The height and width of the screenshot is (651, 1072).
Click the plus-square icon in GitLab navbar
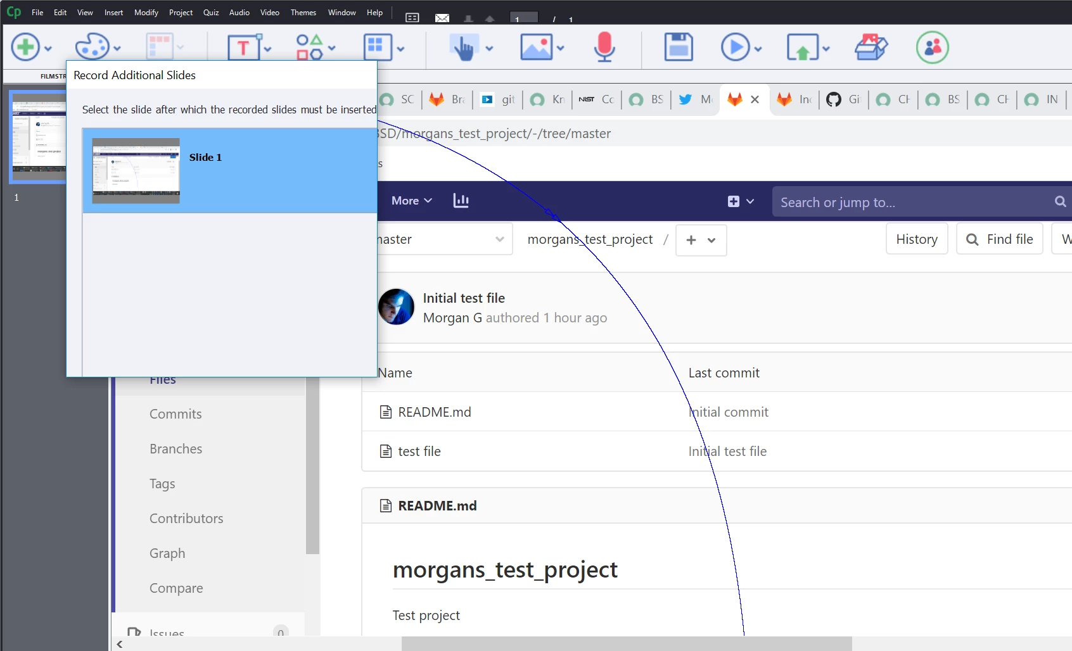(x=734, y=201)
